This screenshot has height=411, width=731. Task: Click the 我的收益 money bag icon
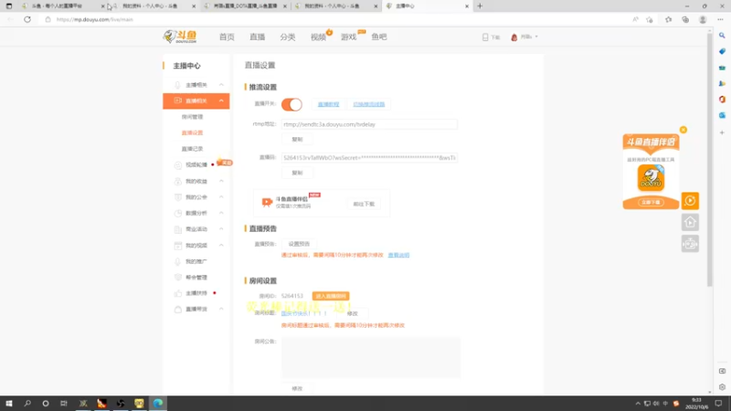(x=177, y=181)
